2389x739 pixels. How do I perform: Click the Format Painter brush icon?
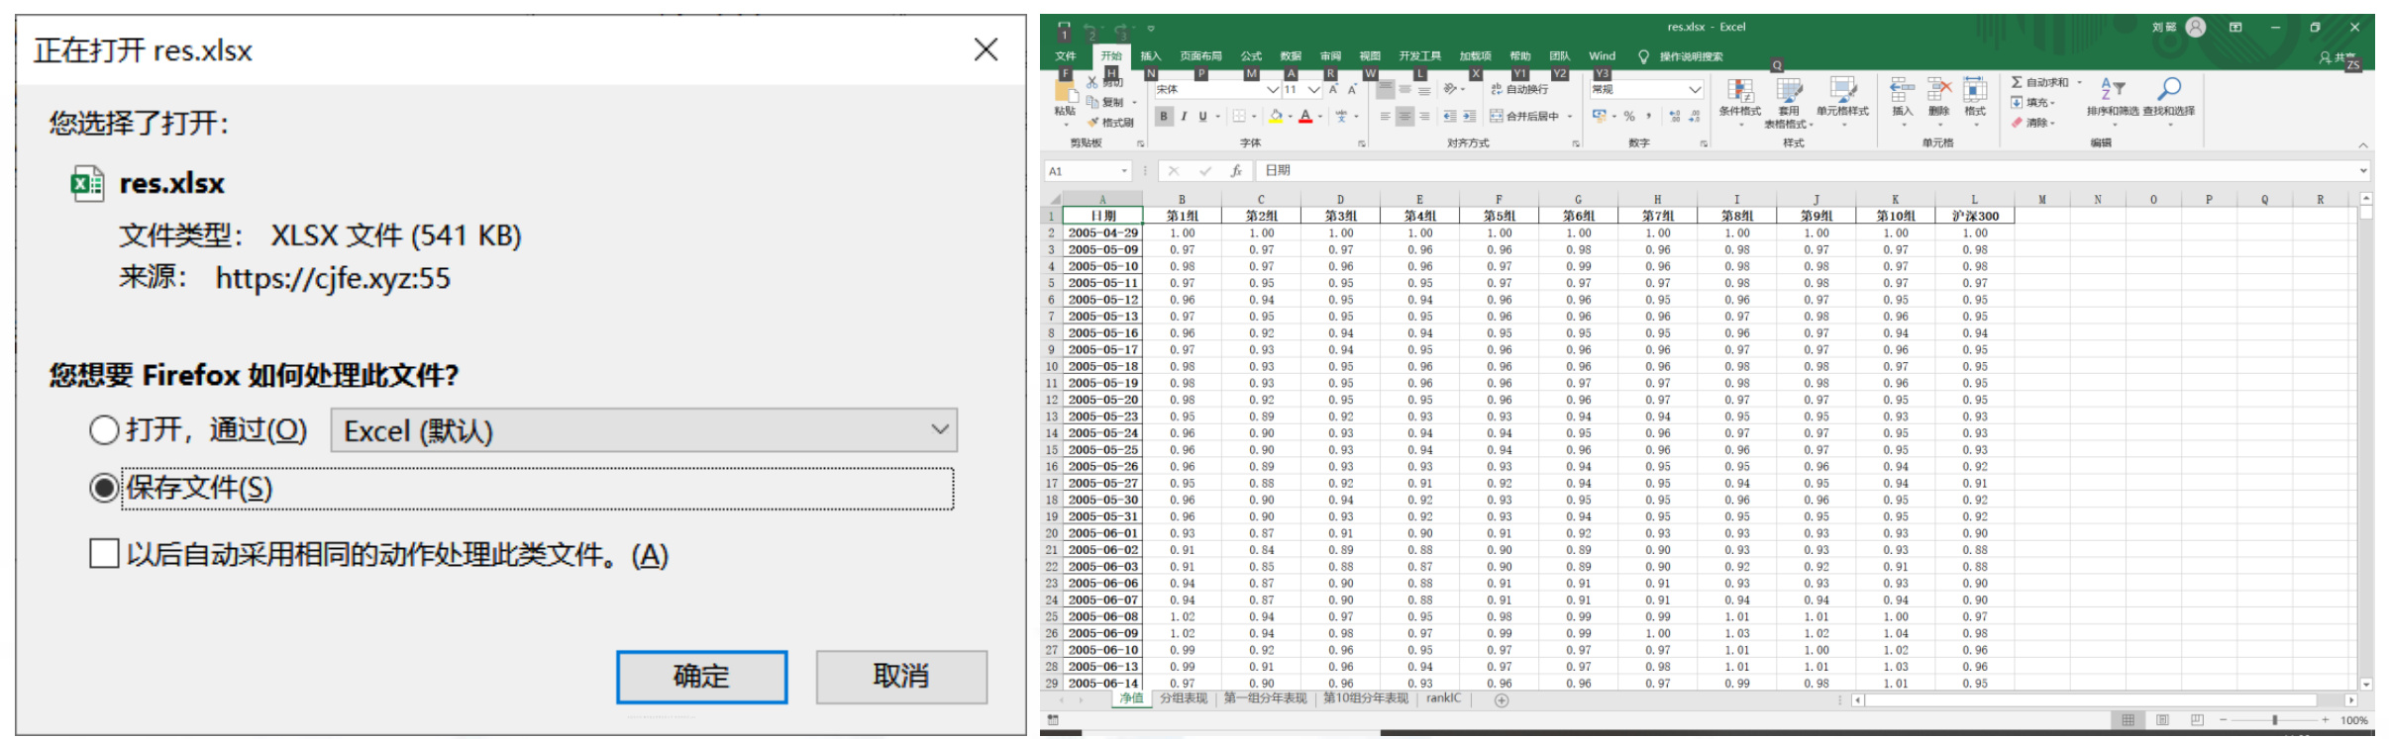tap(1093, 123)
